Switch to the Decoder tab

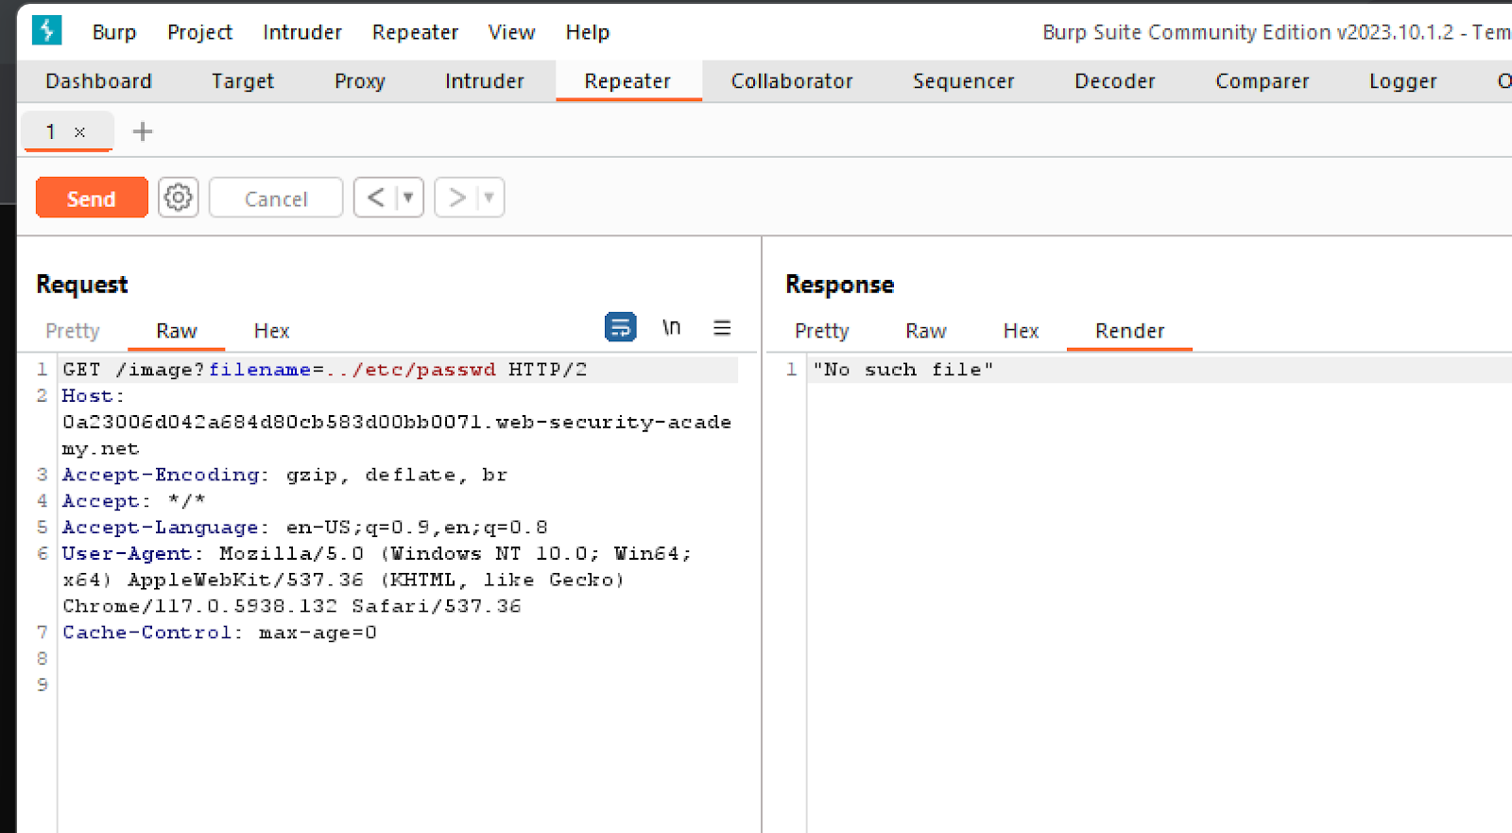point(1115,81)
